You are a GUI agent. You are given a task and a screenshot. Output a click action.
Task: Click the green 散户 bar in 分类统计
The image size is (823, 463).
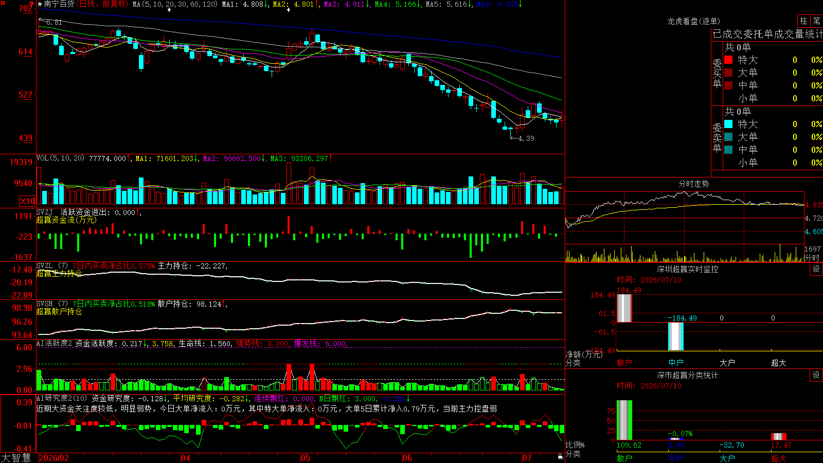[624, 420]
